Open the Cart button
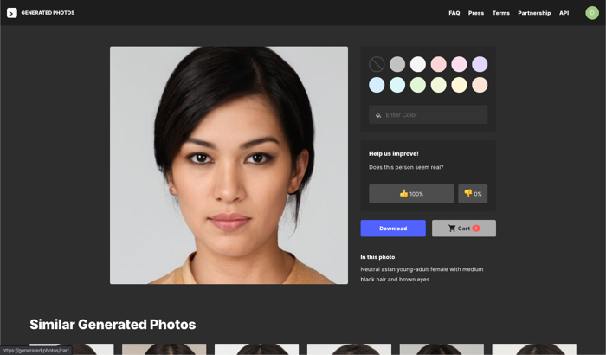 [x=464, y=229]
